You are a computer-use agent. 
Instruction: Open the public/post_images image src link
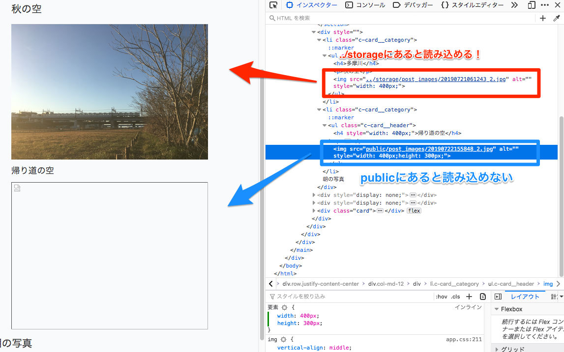(429, 149)
